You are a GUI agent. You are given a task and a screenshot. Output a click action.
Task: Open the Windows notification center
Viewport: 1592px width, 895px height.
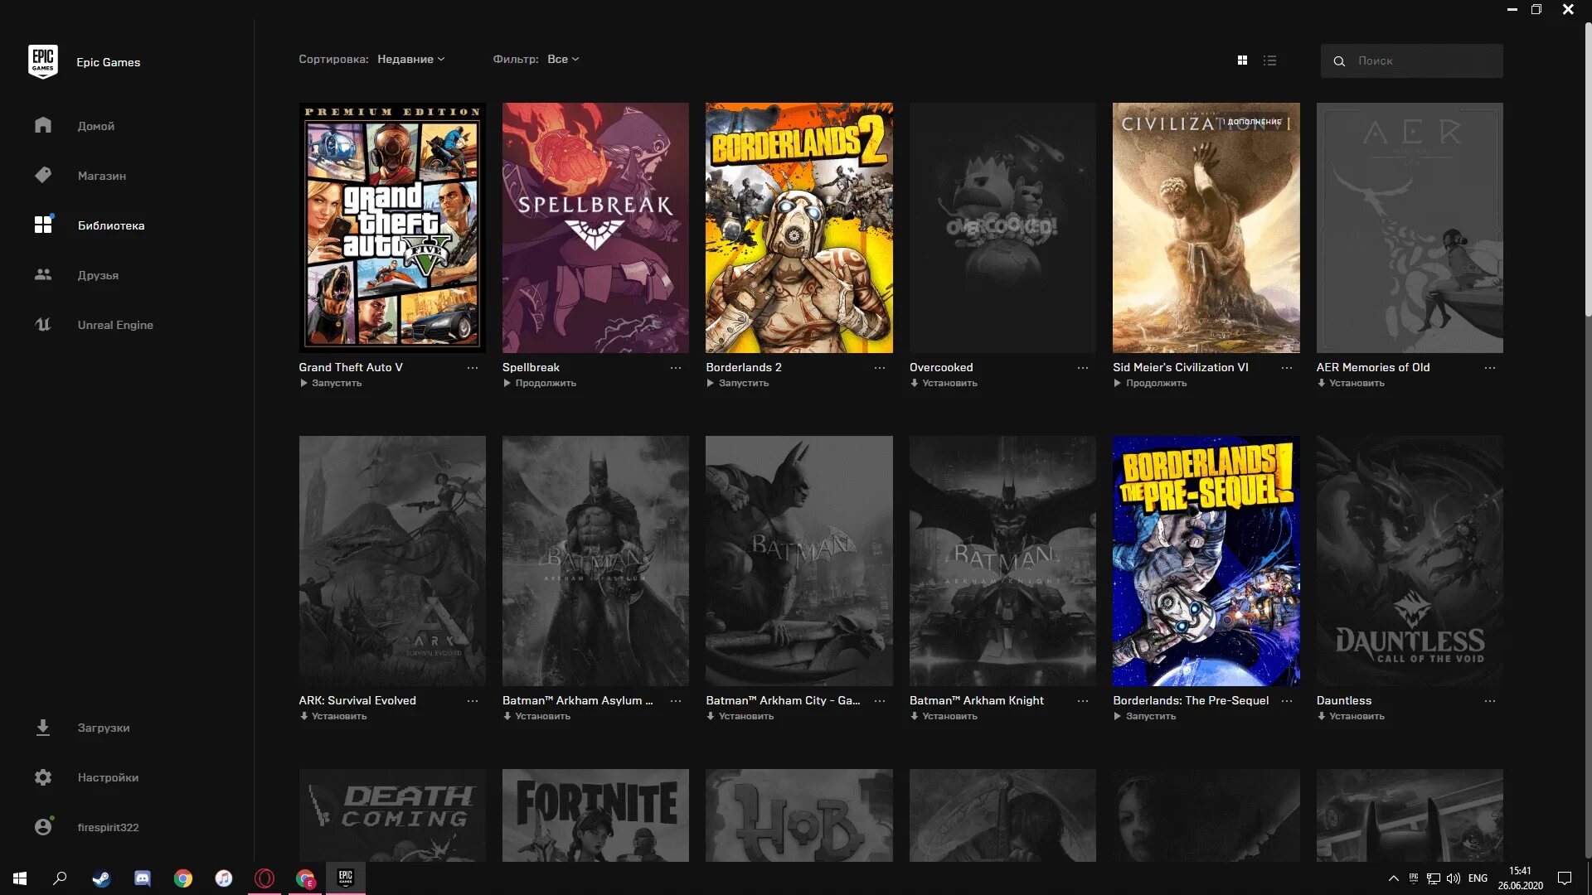[1565, 878]
